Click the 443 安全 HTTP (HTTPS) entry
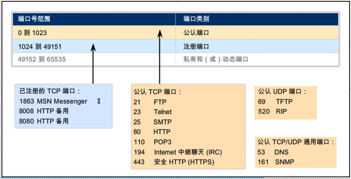351x179 pixels. (x=174, y=162)
